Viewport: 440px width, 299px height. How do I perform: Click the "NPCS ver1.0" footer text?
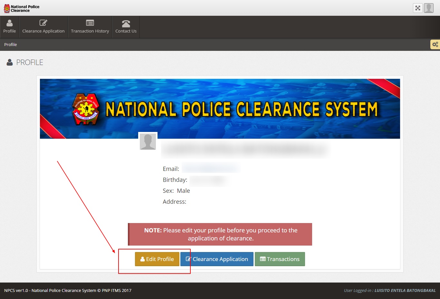(68, 290)
